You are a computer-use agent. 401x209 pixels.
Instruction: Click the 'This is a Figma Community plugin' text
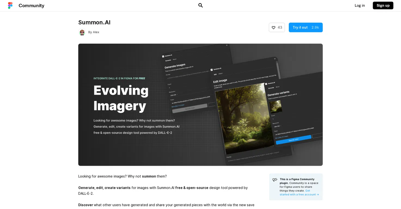297,181
